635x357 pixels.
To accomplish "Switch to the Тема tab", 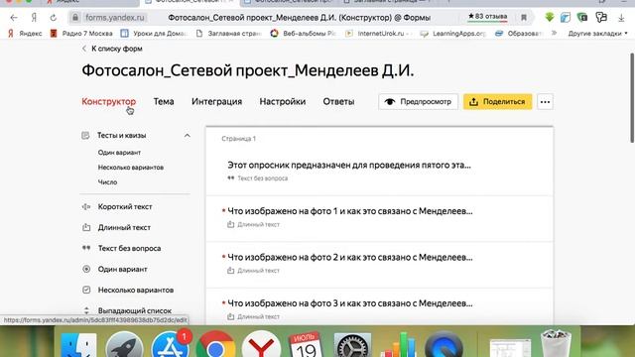I will [x=164, y=101].
